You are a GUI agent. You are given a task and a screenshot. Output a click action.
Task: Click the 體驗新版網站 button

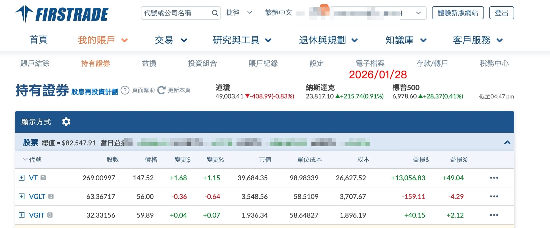click(x=458, y=13)
